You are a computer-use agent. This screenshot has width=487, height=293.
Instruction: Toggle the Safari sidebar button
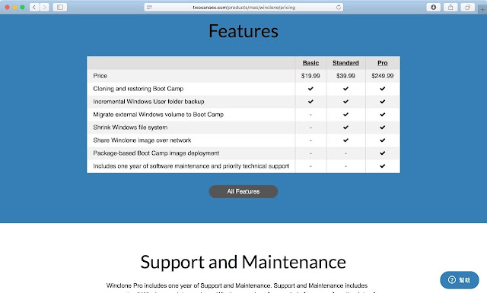coord(60,7)
